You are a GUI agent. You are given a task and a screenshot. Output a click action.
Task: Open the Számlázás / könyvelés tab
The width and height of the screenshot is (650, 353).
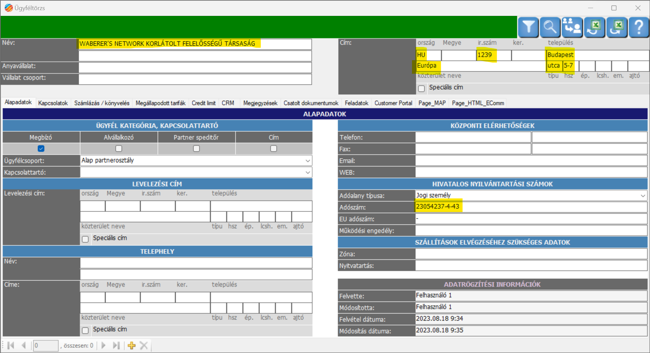(102, 103)
